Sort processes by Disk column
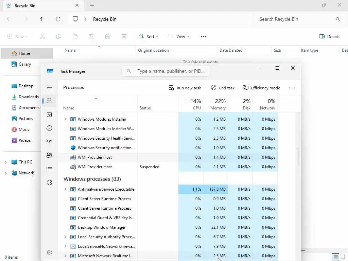This screenshot has width=348, height=261. (x=240, y=104)
